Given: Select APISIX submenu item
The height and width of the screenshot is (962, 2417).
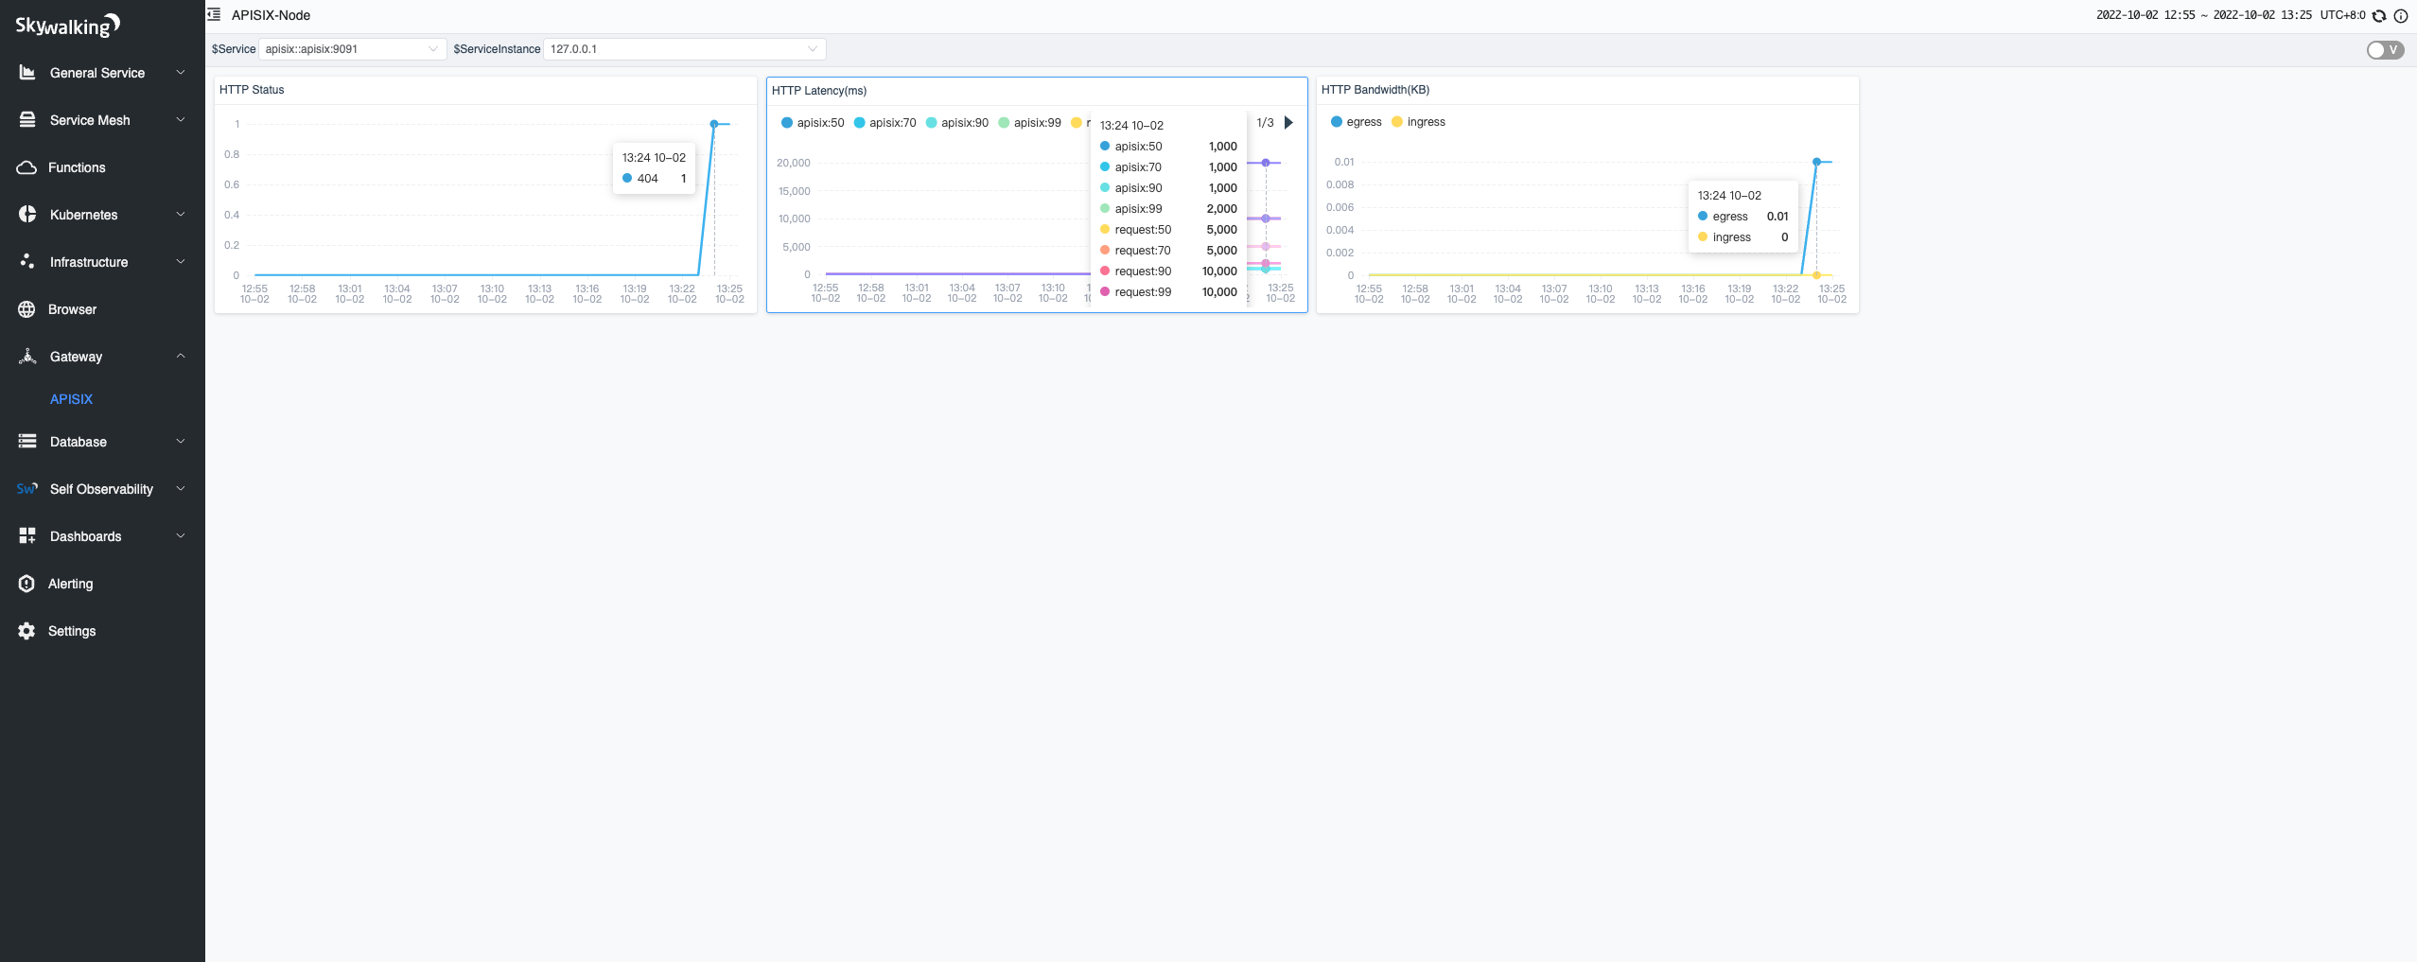Looking at the screenshot, I should click(x=72, y=399).
